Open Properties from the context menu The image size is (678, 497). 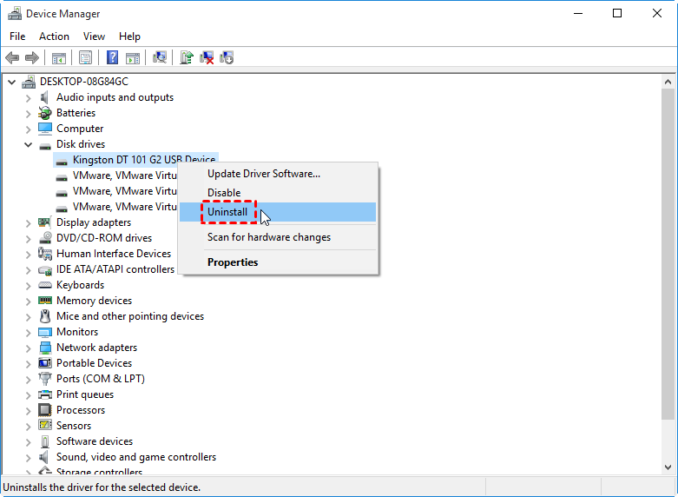click(x=278, y=262)
